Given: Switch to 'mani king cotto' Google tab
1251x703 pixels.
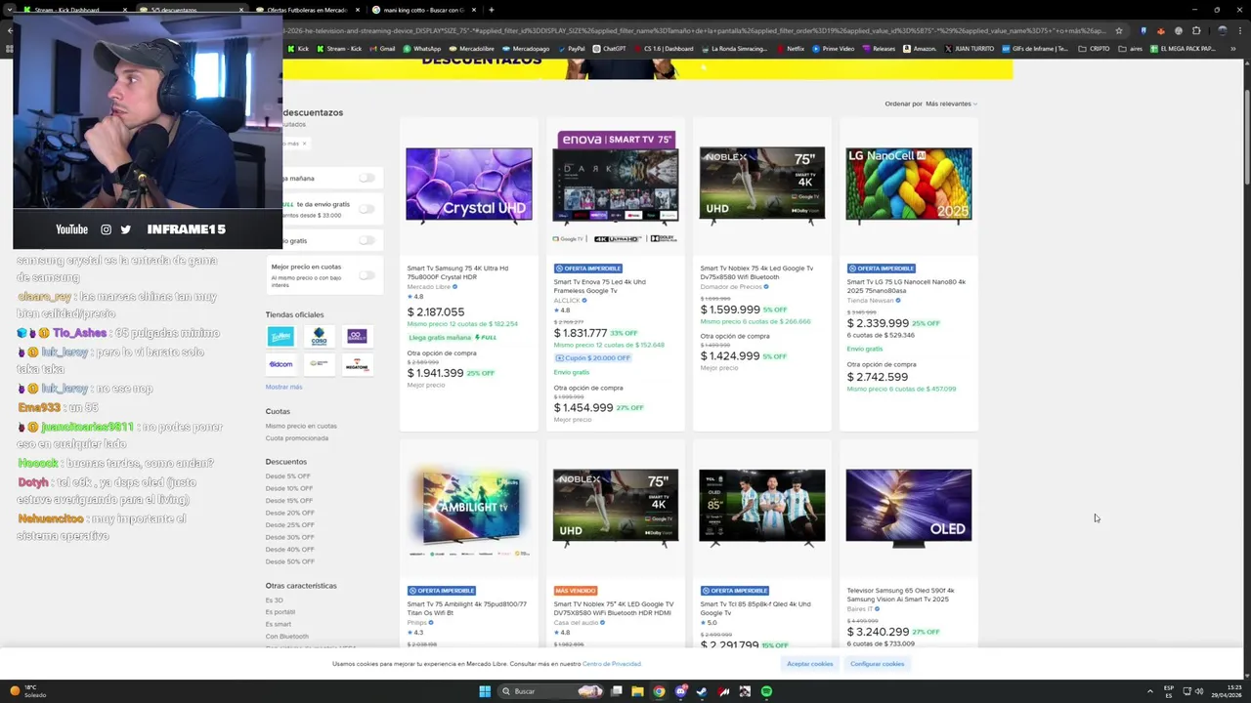Looking at the screenshot, I should click(424, 10).
